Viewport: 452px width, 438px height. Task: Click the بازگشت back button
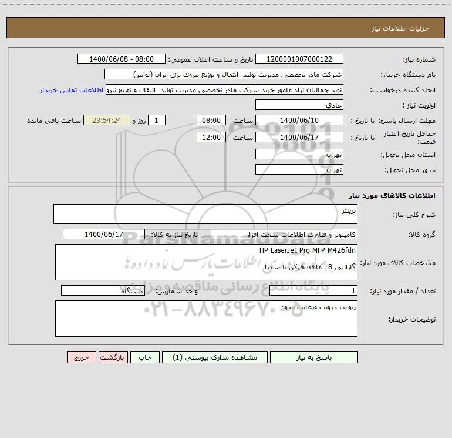click(x=113, y=357)
